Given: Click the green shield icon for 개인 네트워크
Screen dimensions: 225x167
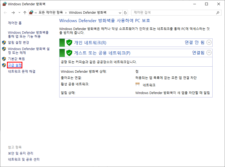Looking at the screenshot, I should point(69,43).
